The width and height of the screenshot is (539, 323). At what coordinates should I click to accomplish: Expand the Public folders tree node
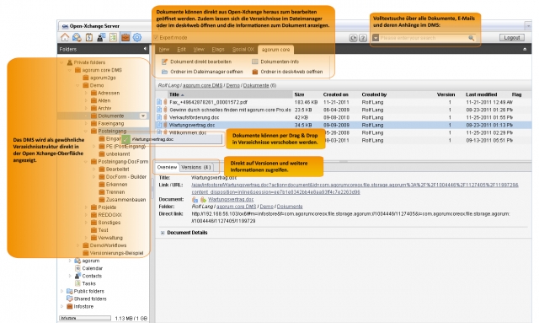click(62, 291)
